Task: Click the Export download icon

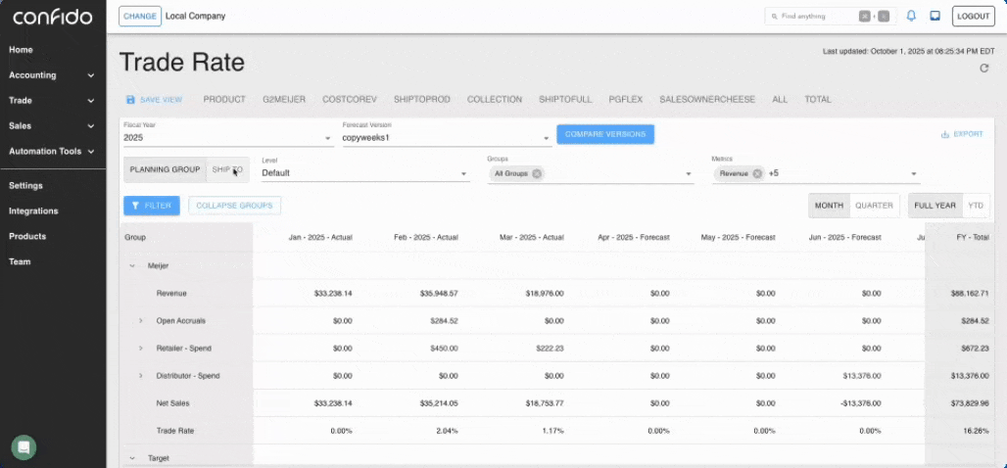Action: pyautogui.click(x=945, y=134)
